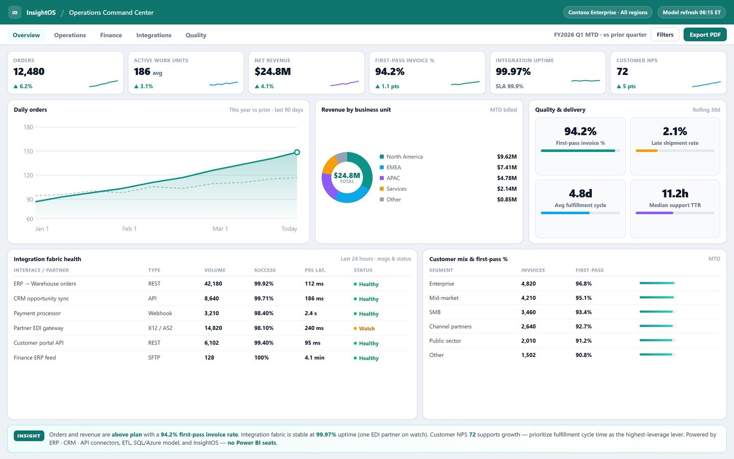Select the CRM opportunity sync row name

coord(41,298)
